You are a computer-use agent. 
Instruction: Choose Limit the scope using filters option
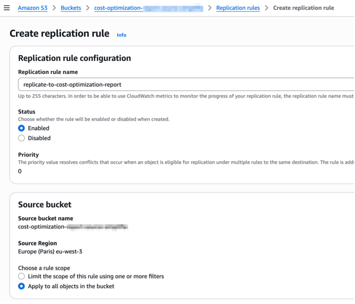pyautogui.click(x=22, y=276)
